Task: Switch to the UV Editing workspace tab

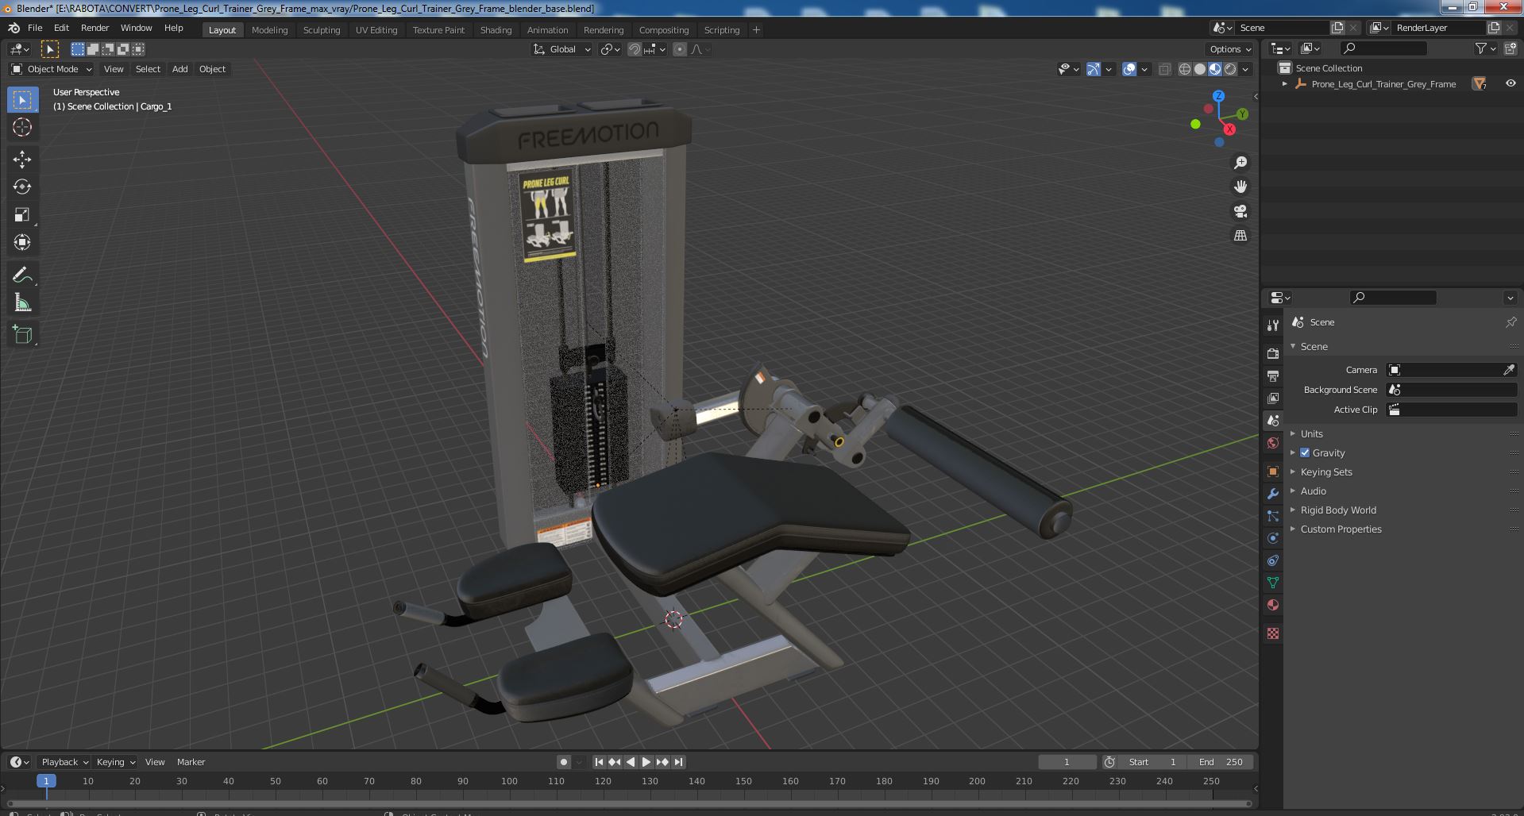Action: click(x=376, y=30)
